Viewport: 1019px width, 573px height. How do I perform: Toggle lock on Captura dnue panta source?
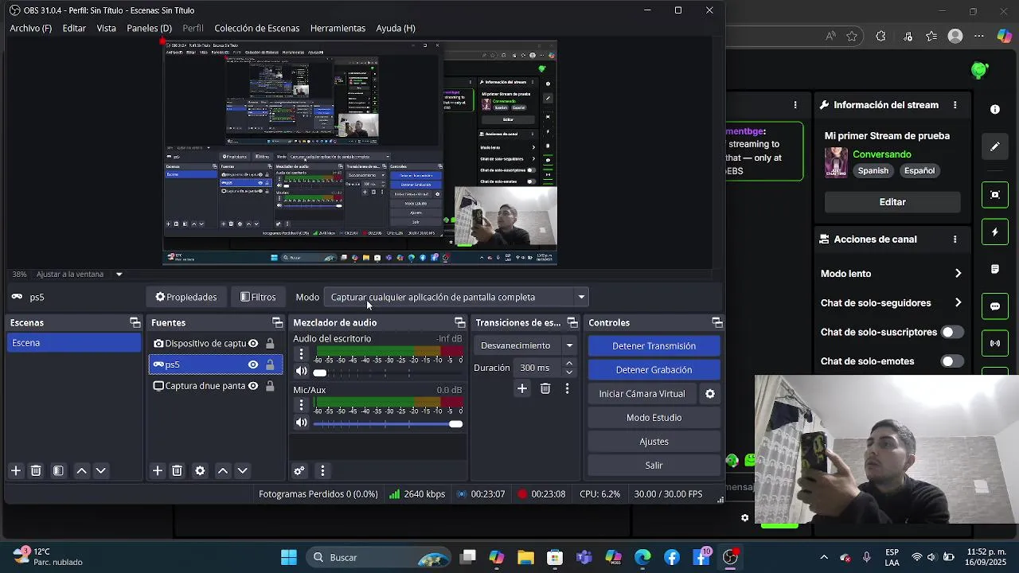[270, 386]
